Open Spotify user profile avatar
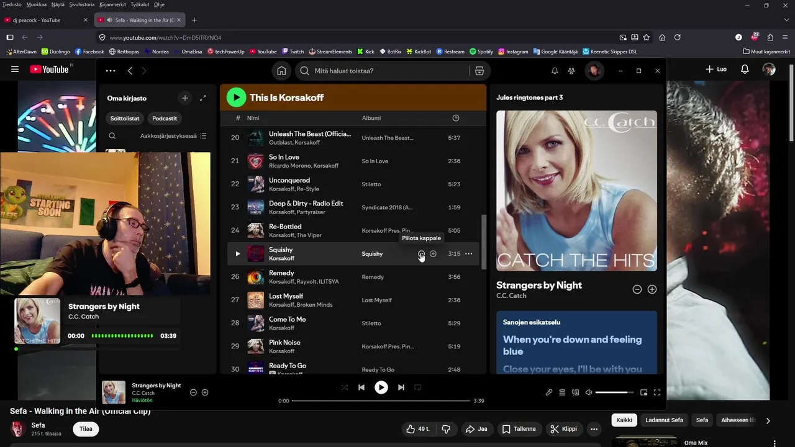Screen dimensions: 795x447 coord(594,71)
